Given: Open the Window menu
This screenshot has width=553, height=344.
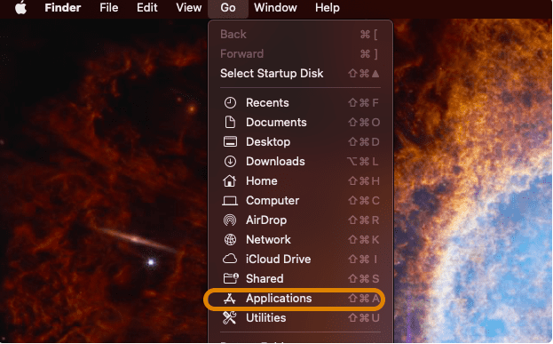Looking at the screenshot, I should click(x=275, y=7).
